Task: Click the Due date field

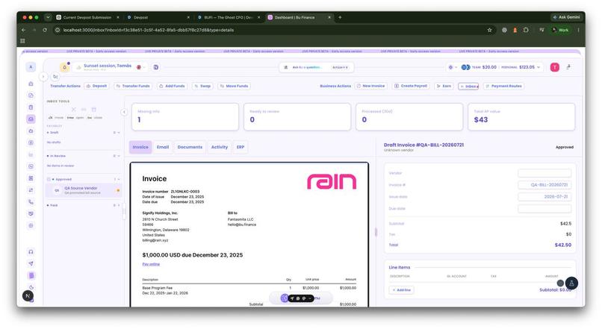Action: pos(544,209)
